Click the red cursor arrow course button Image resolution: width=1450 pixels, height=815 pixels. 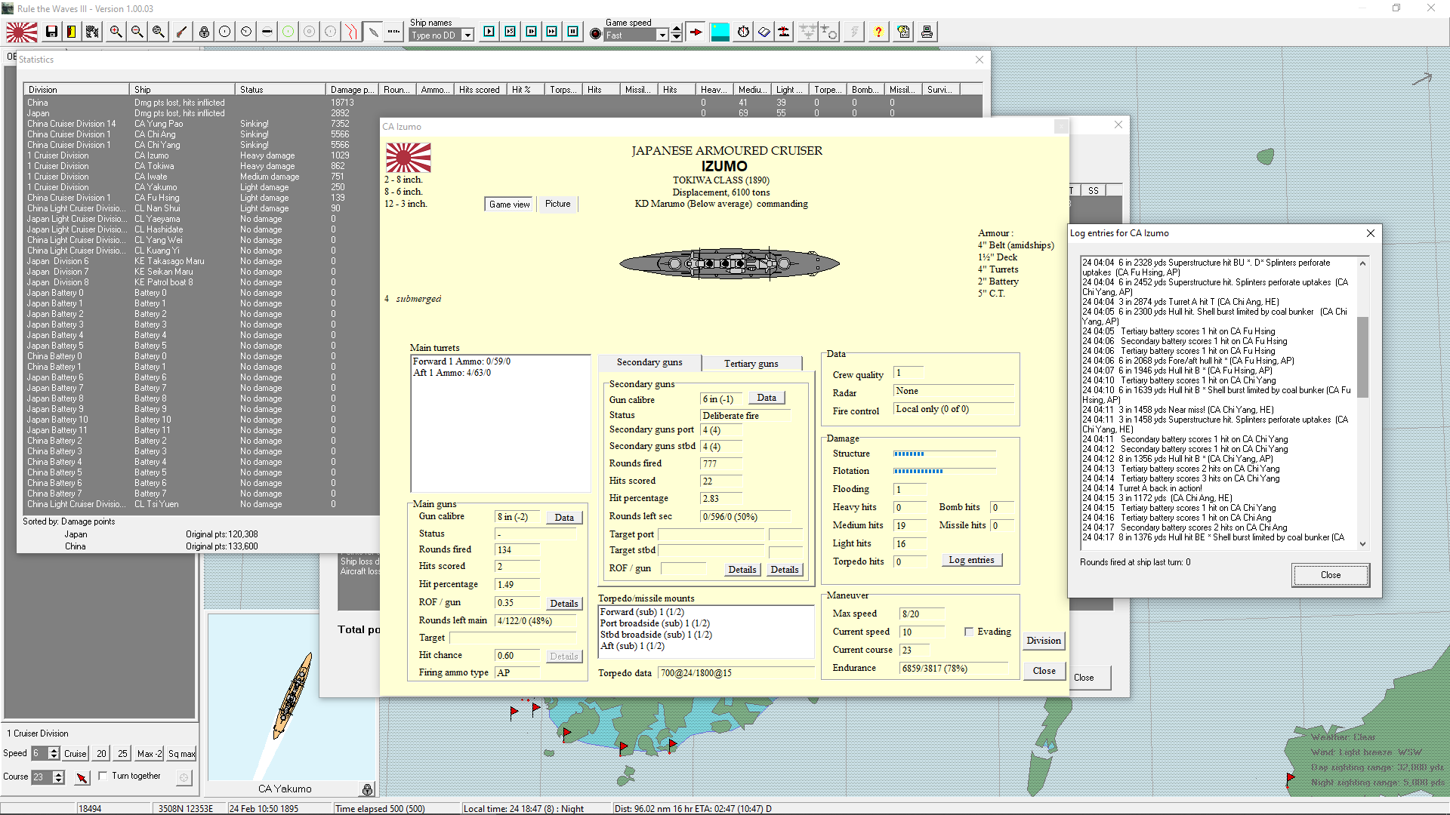(x=82, y=777)
